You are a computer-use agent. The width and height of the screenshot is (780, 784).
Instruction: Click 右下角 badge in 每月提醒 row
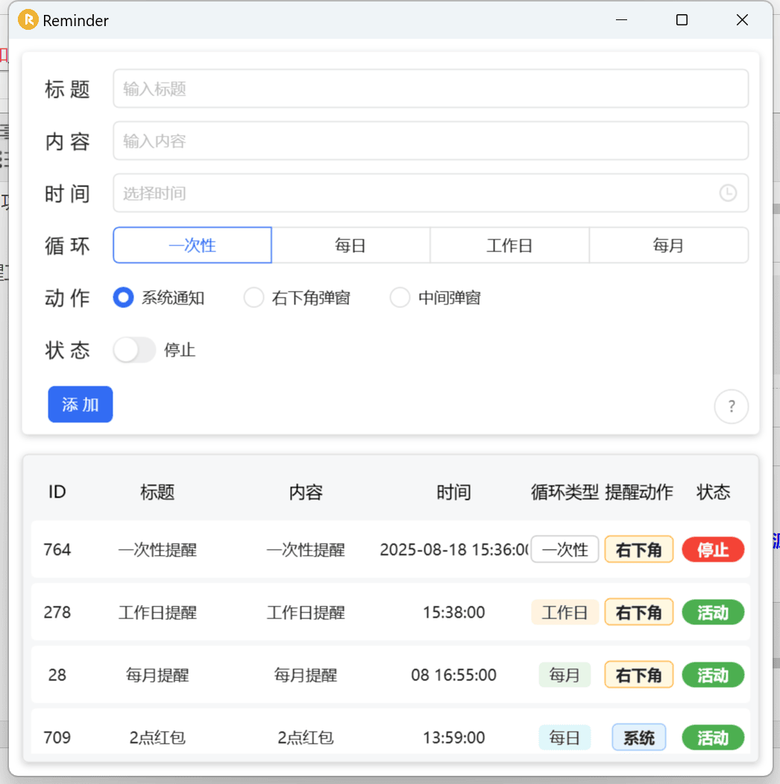click(x=638, y=675)
